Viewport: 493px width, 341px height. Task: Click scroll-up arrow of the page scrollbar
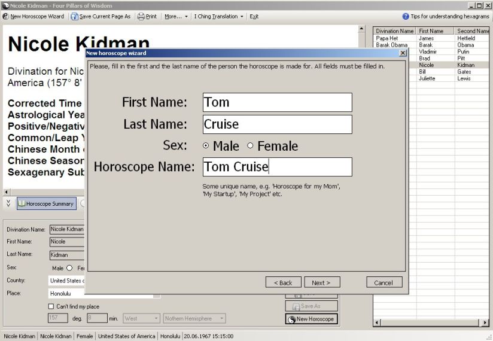coord(361,29)
